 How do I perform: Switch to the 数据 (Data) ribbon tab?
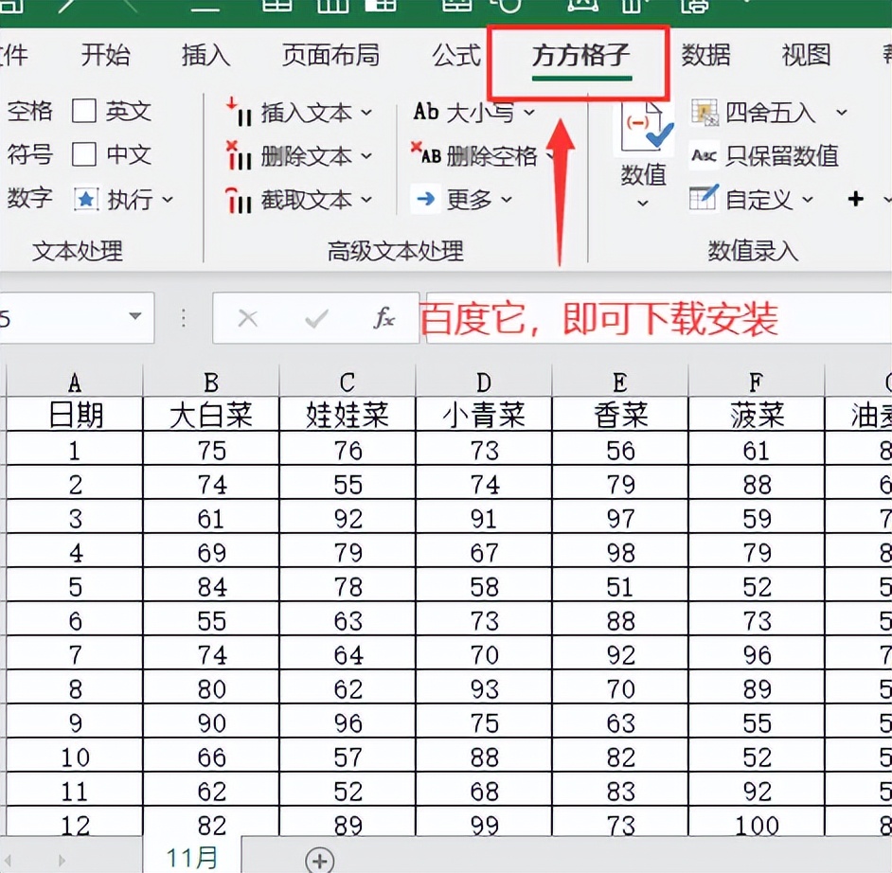(x=705, y=56)
